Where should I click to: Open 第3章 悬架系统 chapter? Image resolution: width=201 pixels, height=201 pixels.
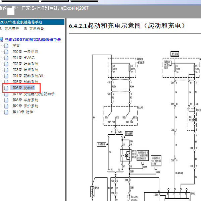[25, 70]
